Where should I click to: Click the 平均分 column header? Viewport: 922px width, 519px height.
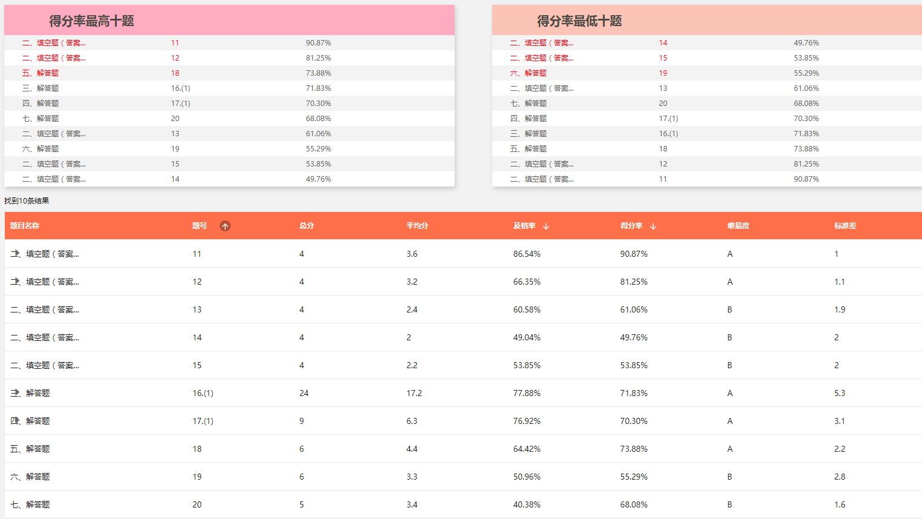417,226
